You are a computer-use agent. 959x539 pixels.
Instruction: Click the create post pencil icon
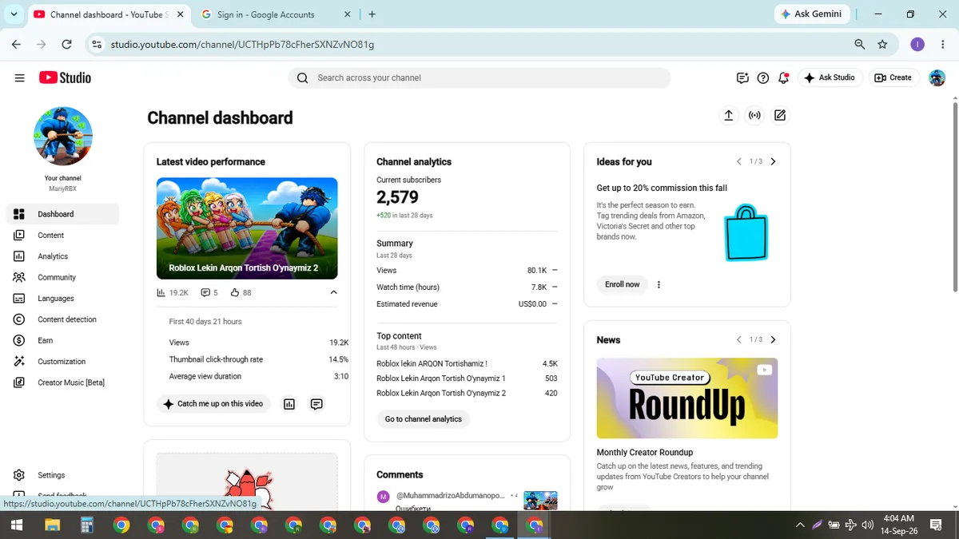point(780,116)
